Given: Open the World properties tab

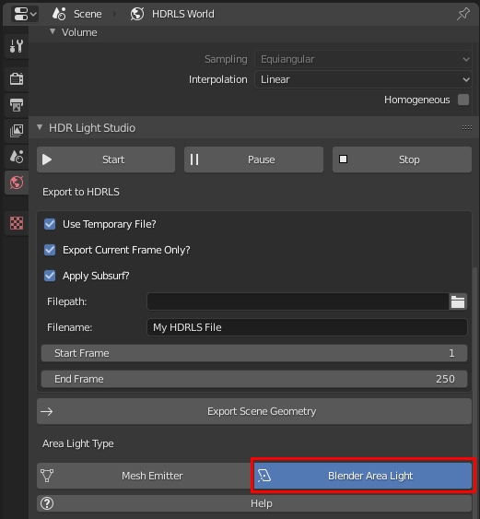Looking at the screenshot, I should [17, 183].
